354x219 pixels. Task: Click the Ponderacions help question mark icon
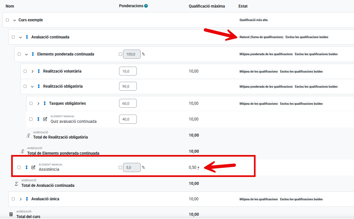[146, 6]
